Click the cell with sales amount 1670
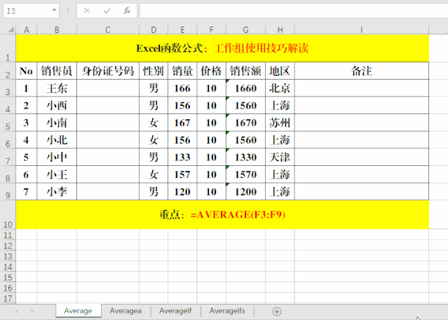 [x=245, y=123]
